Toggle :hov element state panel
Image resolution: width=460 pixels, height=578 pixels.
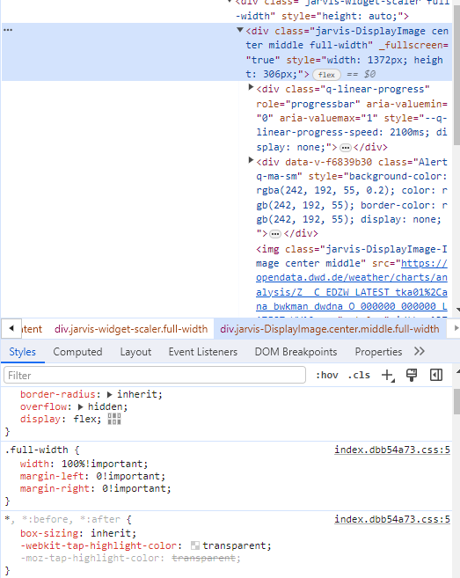[x=327, y=376]
